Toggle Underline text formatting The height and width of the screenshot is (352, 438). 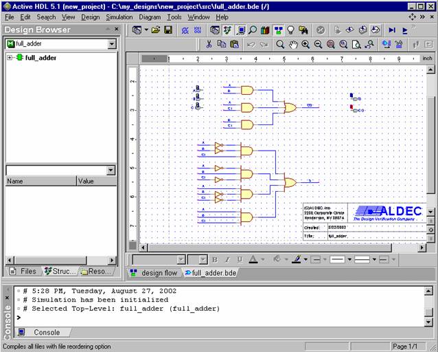point(240,260)
